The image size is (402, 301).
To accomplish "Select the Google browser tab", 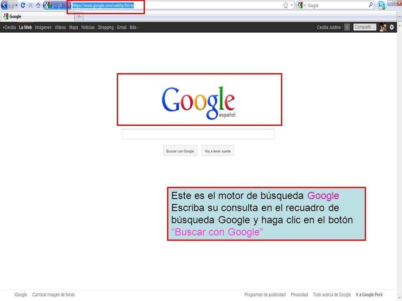I will pyautogui.click(x=37, y=16).
